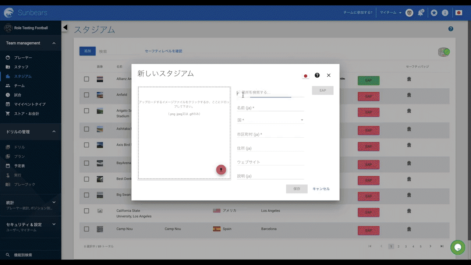Expand the 統計 statistics section
The image size is (471, 265).
(x=54, y=202)
